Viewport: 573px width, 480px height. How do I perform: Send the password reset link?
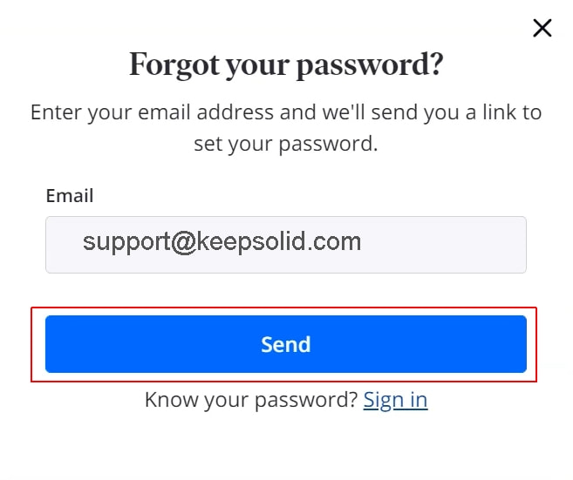click(x=286, y=344)
